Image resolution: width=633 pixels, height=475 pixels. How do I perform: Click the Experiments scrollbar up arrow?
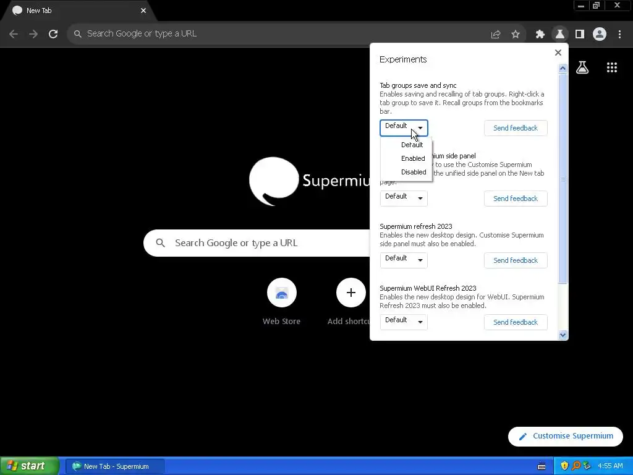point(563,69)
